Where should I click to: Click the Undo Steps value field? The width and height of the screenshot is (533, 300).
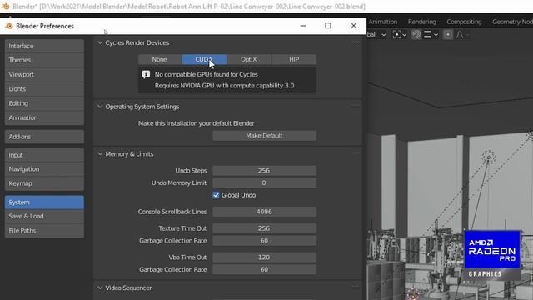click(265, 171)
